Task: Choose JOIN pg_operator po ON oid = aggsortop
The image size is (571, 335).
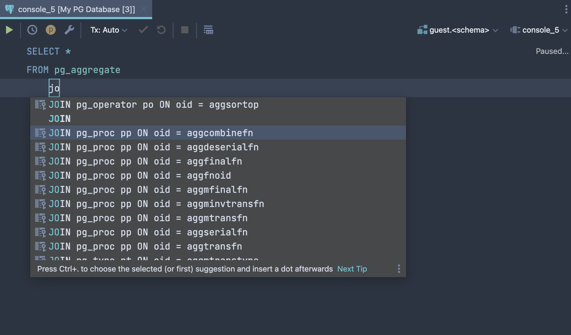Action: pos(218,105)
